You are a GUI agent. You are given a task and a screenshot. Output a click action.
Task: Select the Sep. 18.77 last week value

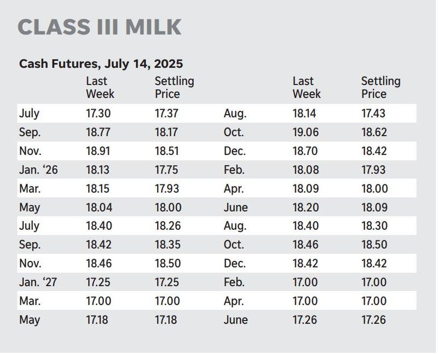[99, 132]
